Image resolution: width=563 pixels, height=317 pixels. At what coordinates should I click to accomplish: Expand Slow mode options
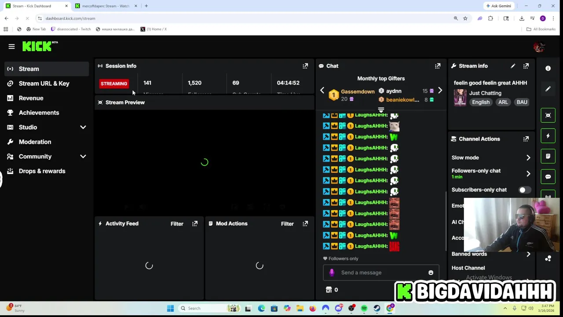click(x=528, y=158)
